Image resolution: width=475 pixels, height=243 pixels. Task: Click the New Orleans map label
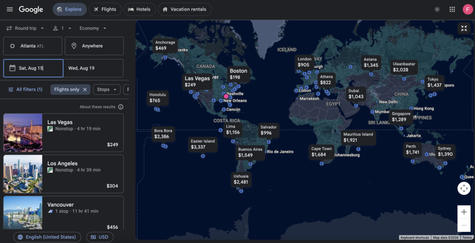[235, 101]
